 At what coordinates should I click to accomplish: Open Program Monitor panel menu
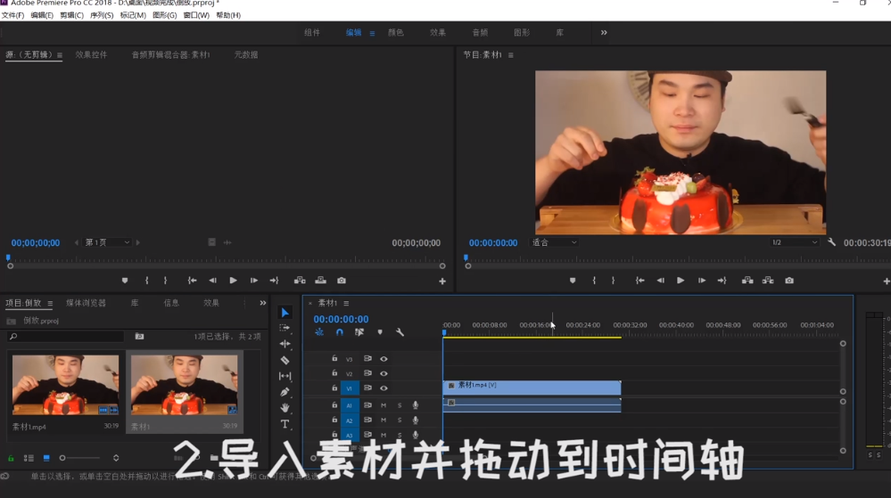pyautogui.click(x=511, y=55)
